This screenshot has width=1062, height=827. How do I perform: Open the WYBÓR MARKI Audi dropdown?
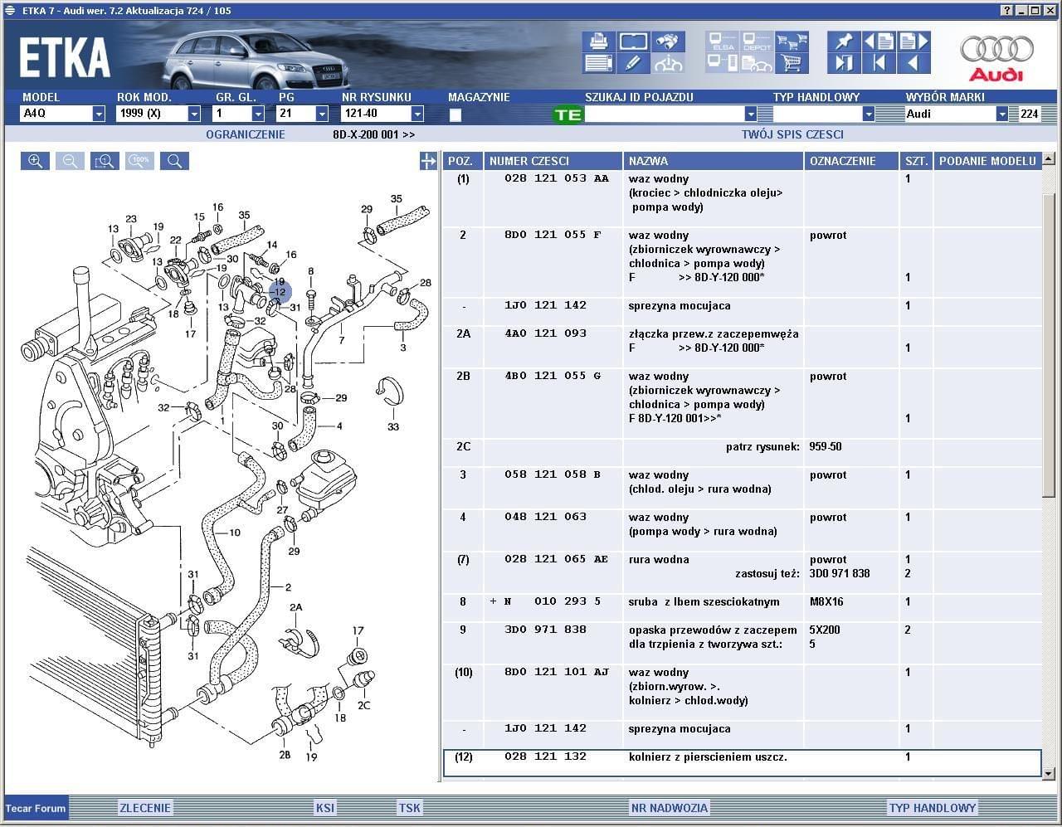1002,114
